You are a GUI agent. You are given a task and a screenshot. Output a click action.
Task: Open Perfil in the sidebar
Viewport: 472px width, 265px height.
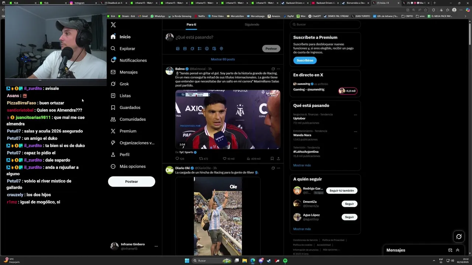(120, 155)
